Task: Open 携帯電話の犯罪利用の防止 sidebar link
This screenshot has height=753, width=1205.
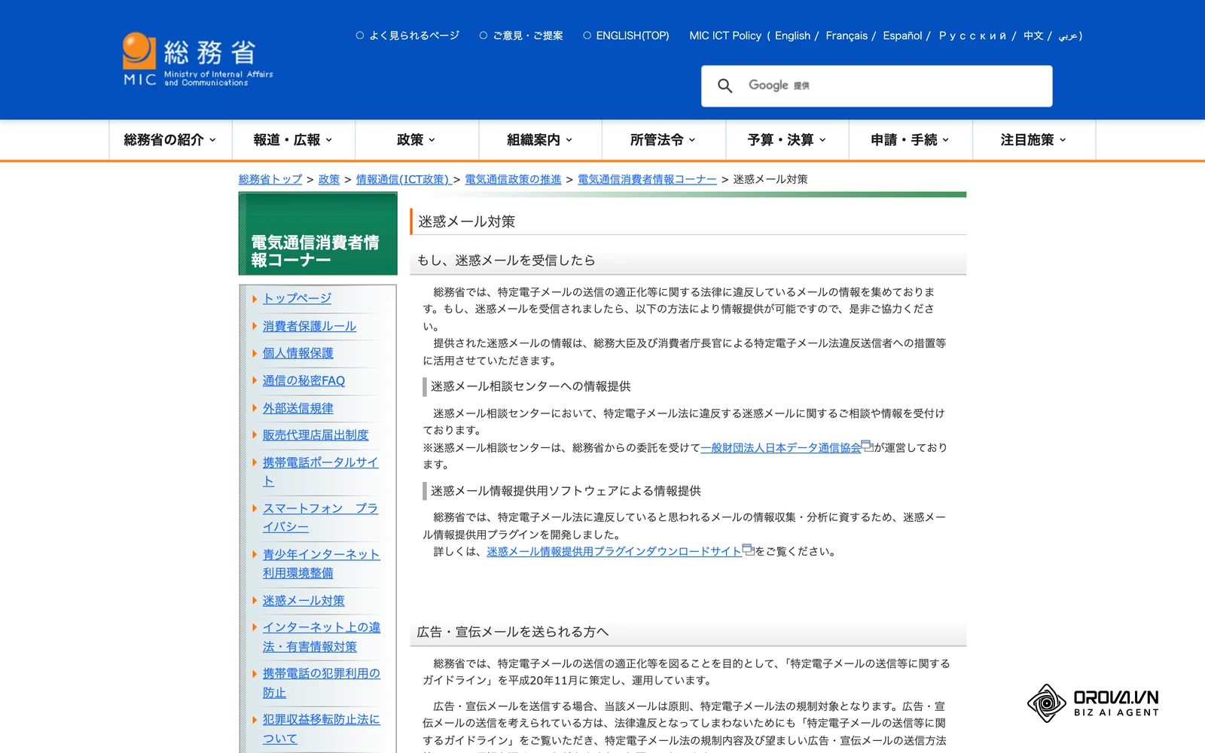Action: 321,683
